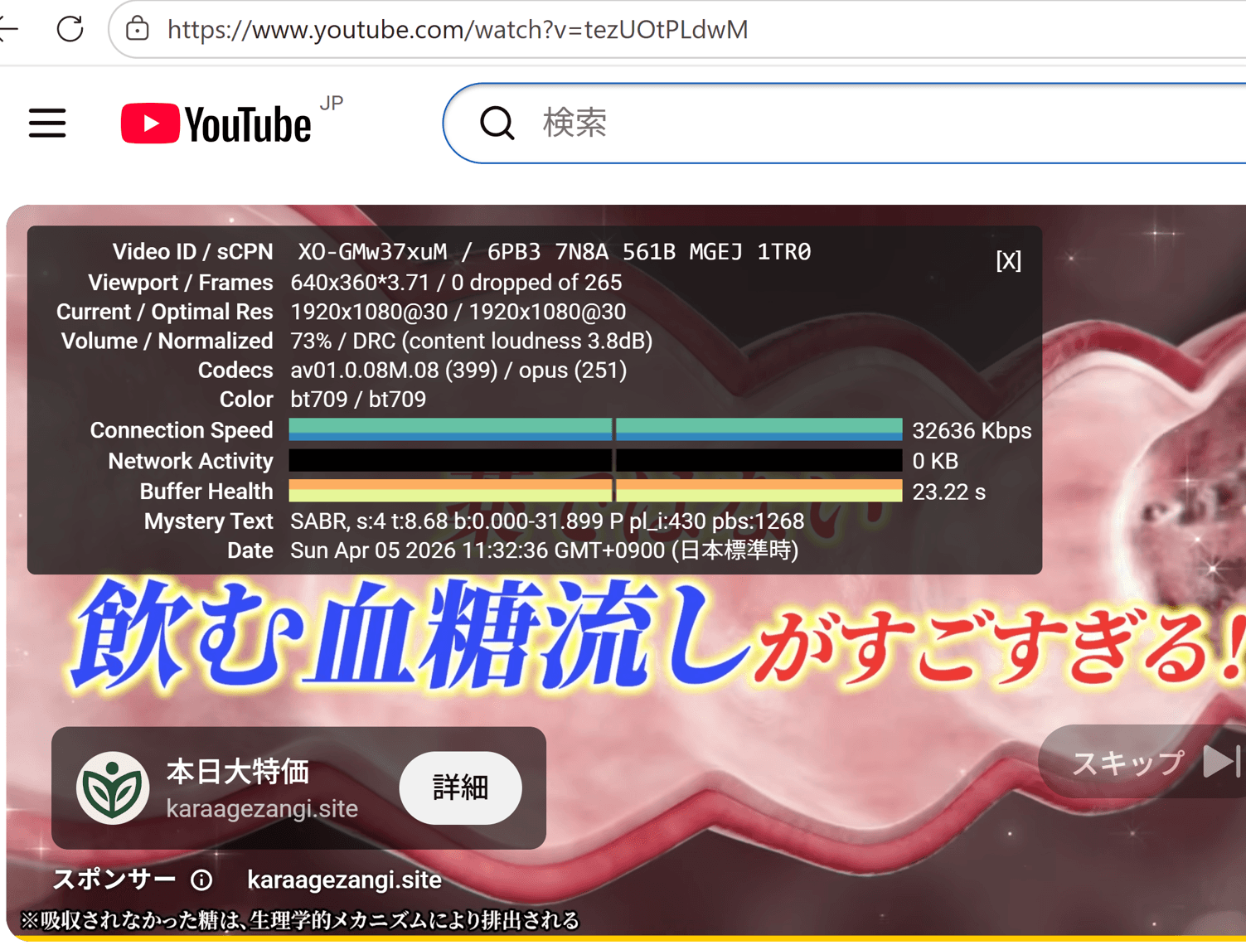Screen dimensions: 1246x945
Task: Click the 23.22 s buffer value
Action: coord(949,492)
